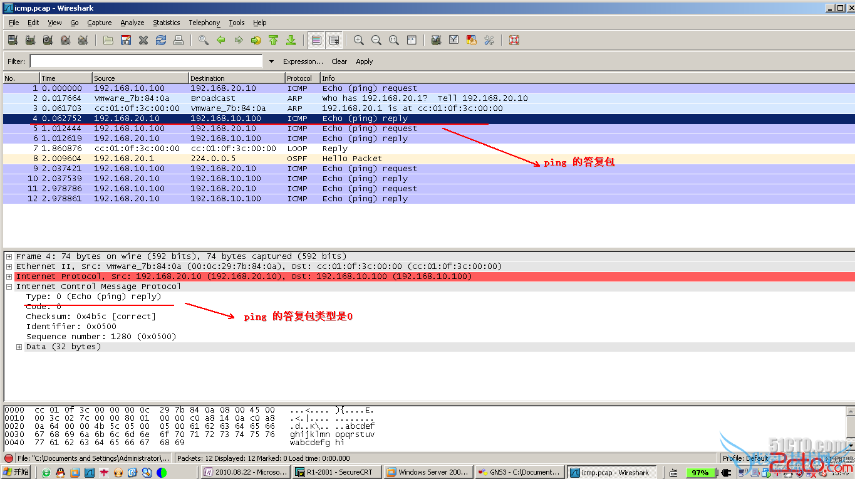Click the Go to first packet icon
Viewport: 855px width, 479px height.
(273, 40)
